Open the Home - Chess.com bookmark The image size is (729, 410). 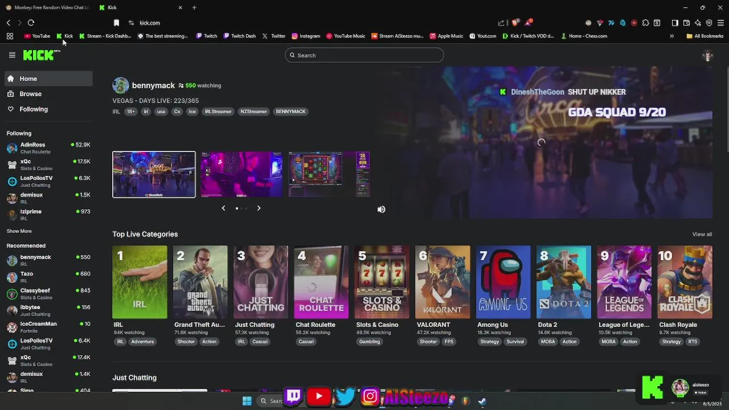click(584, 36)
